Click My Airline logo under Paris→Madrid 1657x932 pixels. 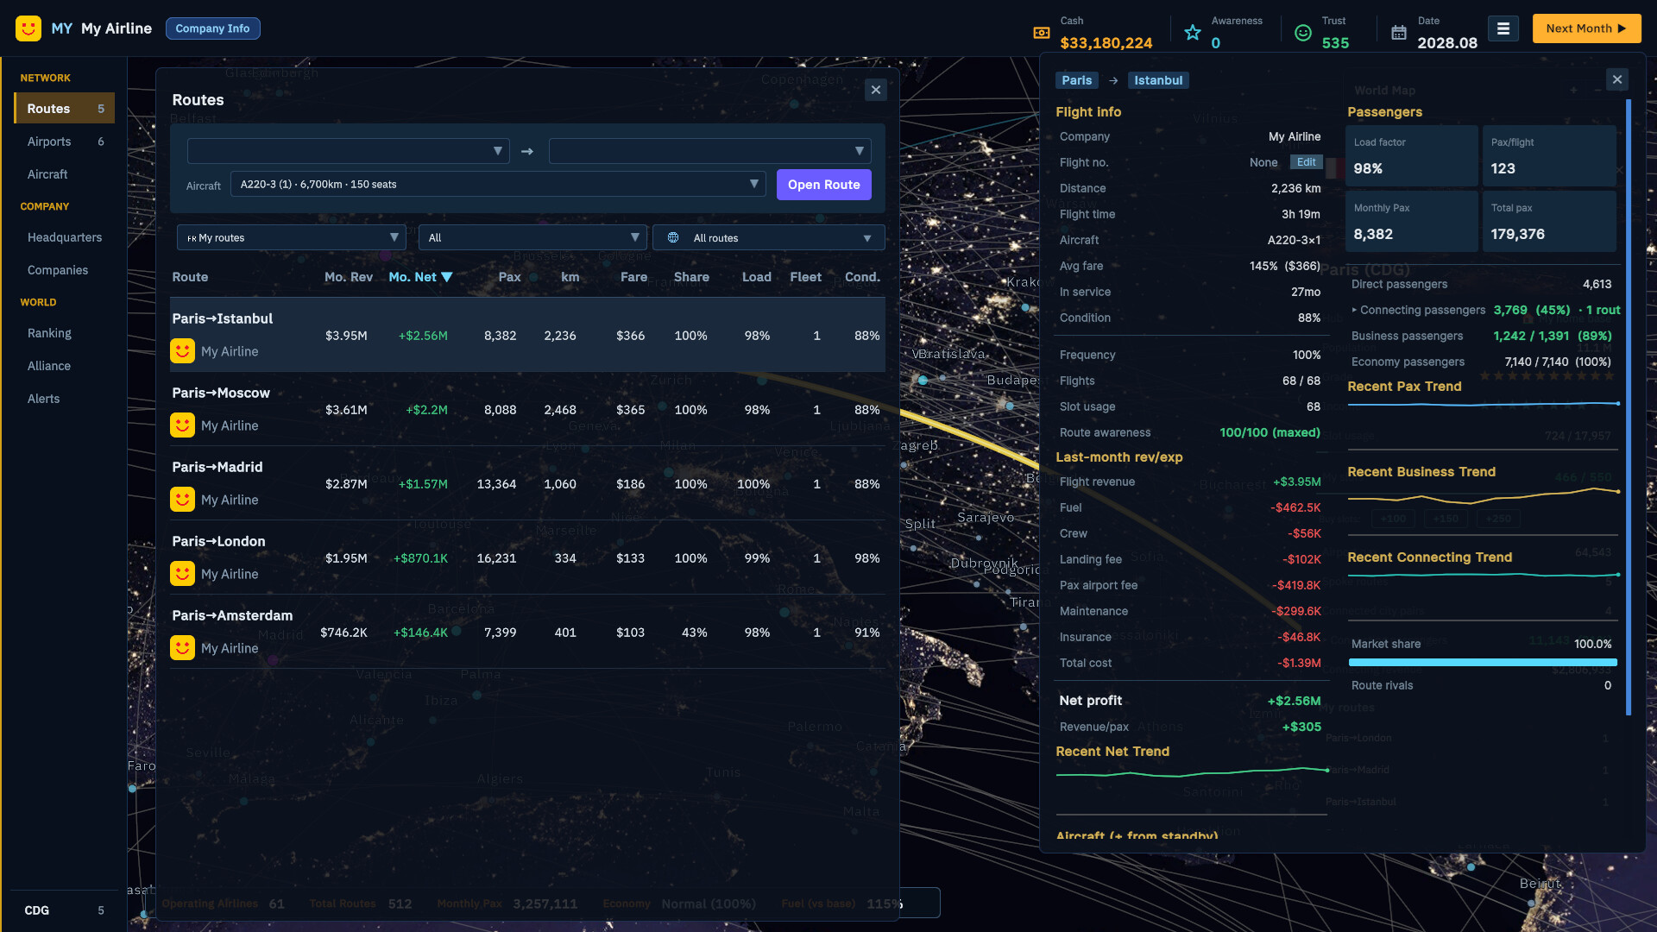point(182,500)
